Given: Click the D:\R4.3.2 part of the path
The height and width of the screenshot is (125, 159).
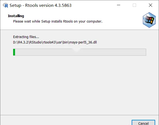Looking at the screenshot, I should click(20, 42).
